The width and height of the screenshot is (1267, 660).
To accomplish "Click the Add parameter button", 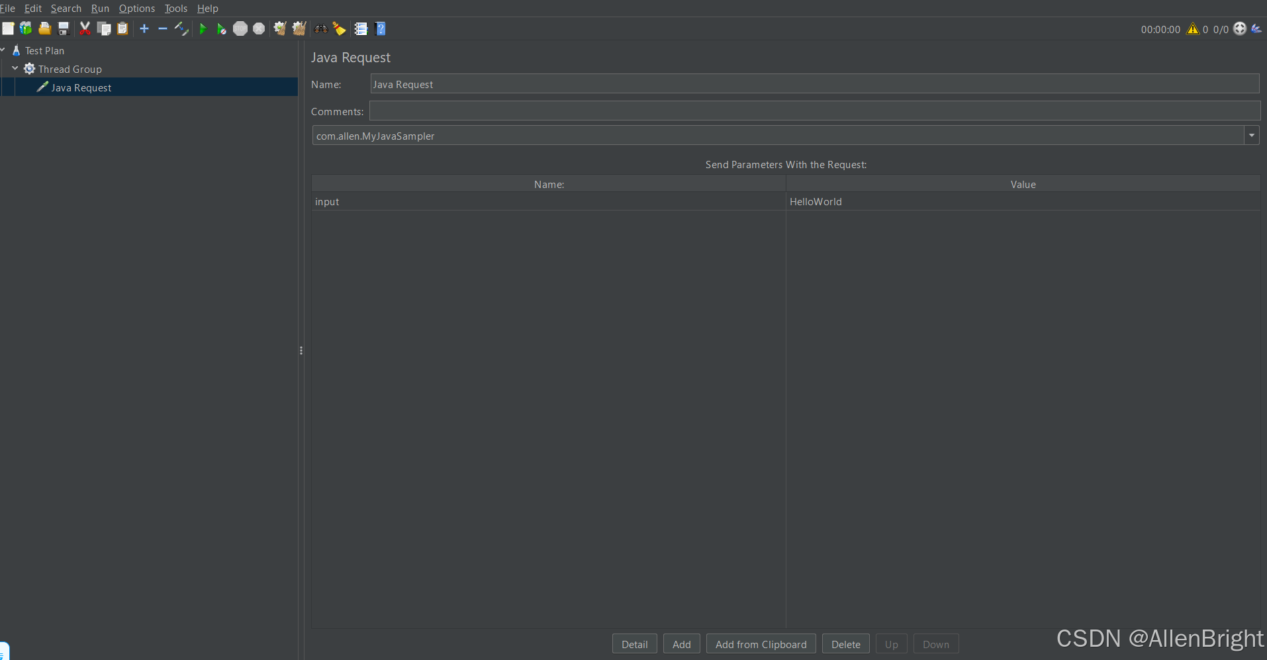I will pyautogui.click(x=681, y=644).
